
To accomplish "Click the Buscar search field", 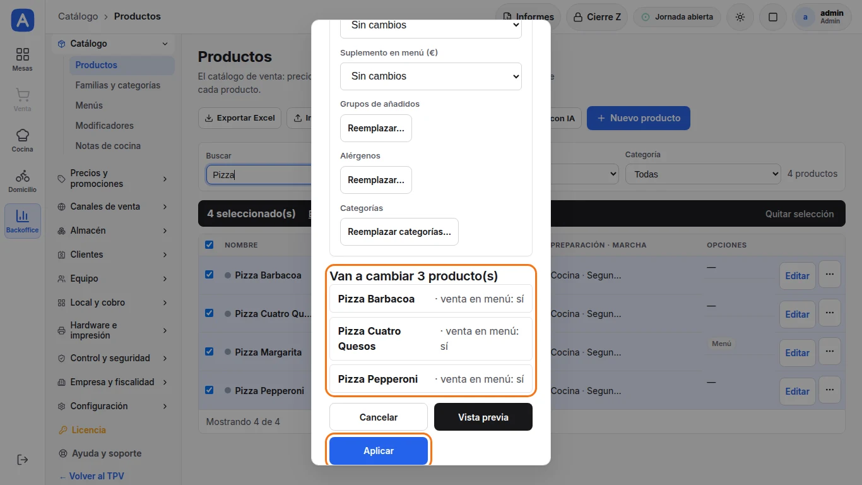I will pyautogui.click(x=259, y=175).
